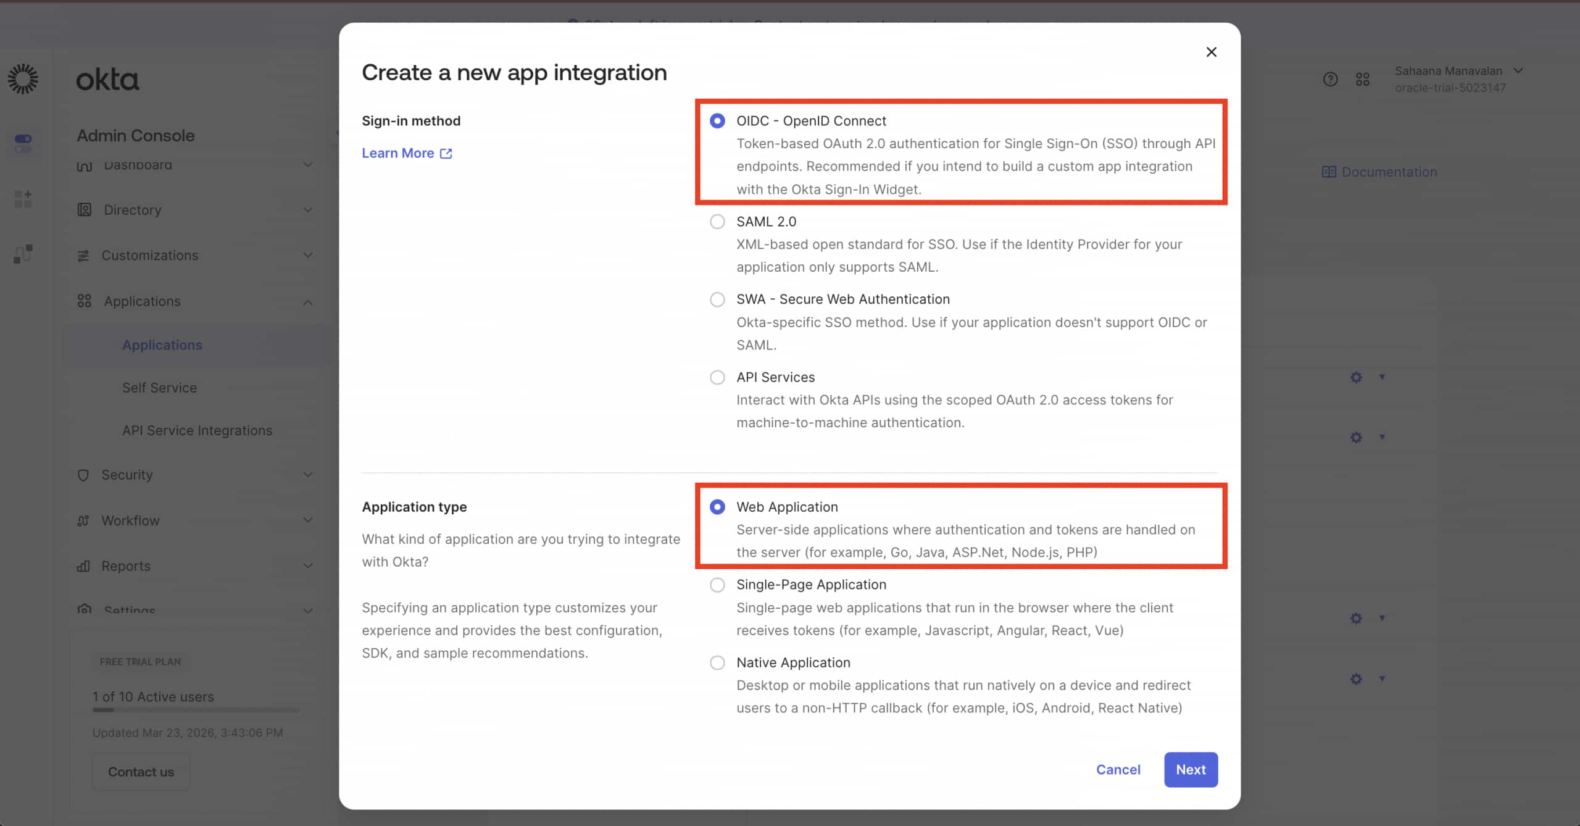
Task: Select the SAML 2.0 sign-in method
Action: click(717, 222)
